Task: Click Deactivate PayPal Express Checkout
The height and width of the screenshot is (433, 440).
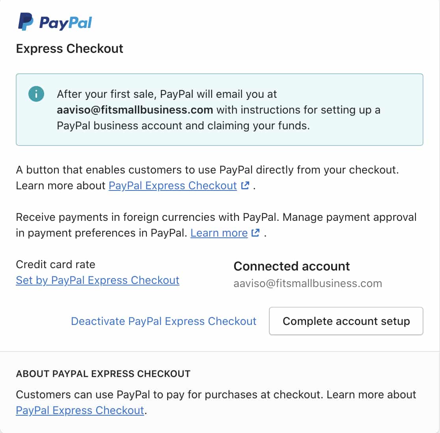Action: click(164, 321)
